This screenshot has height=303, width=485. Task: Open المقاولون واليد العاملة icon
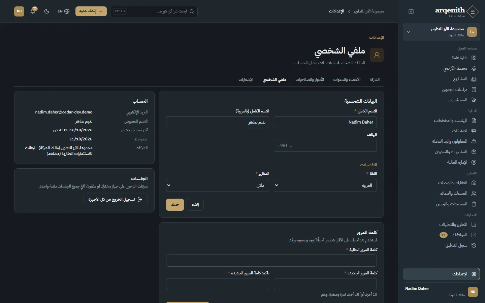[474, 141]
